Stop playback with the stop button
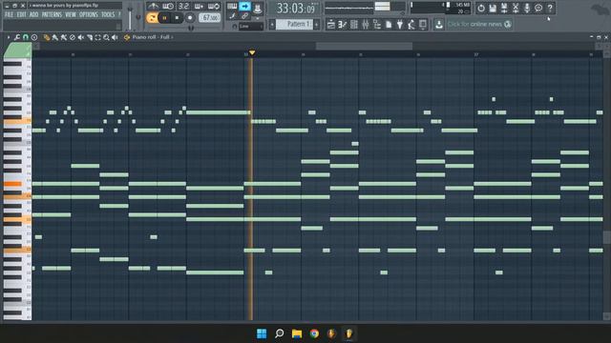This screenshot has height=343, width=611. (177, 18)
